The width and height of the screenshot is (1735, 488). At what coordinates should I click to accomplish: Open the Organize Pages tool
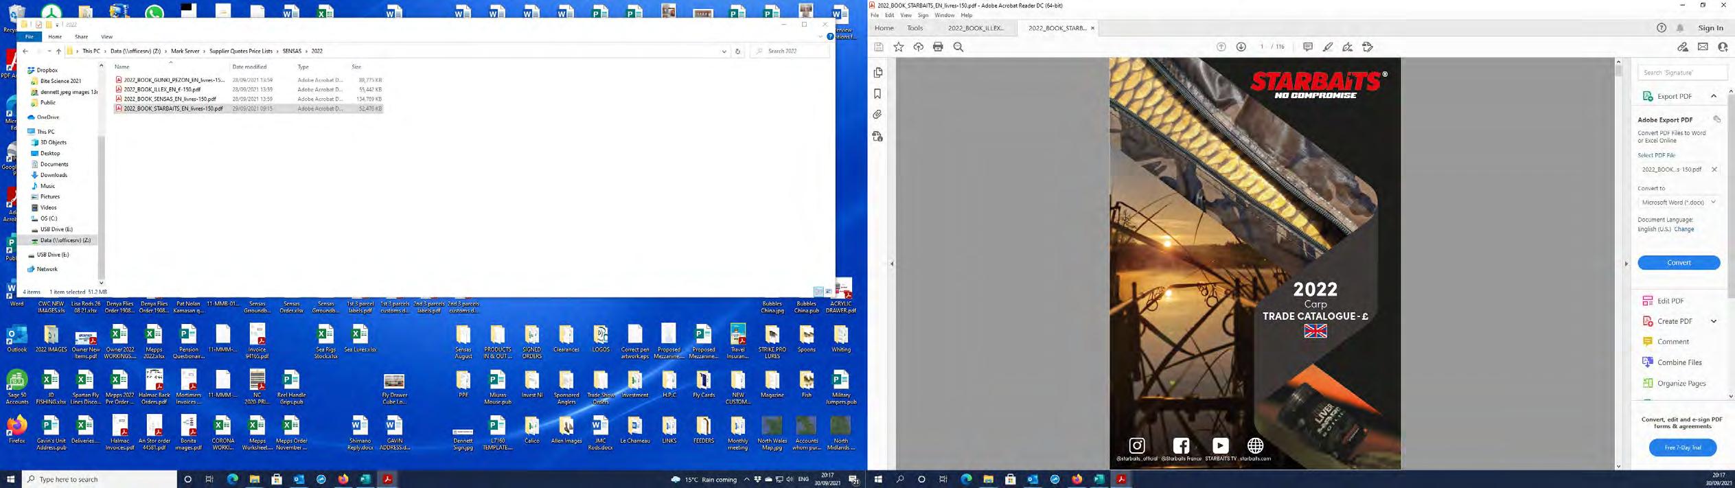(1681, 383)
